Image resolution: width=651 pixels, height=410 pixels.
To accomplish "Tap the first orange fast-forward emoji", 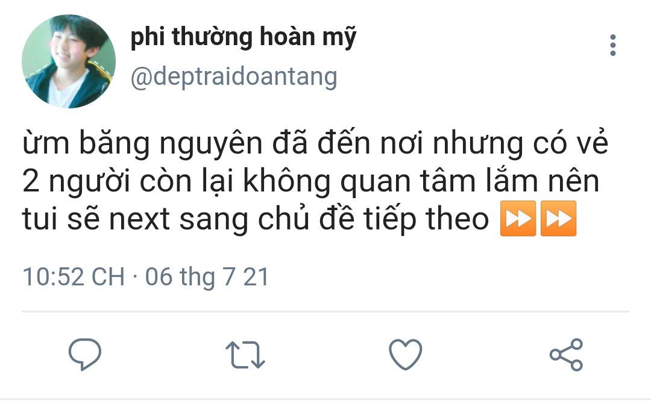I will pyautogui.click(x=518, y=219).
